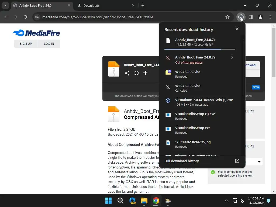Click the VirtualBox cube icon

168,101
